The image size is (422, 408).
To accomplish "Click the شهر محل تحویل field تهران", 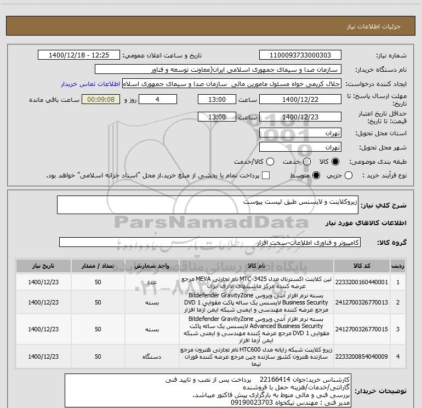I will (x=300, y=147).
